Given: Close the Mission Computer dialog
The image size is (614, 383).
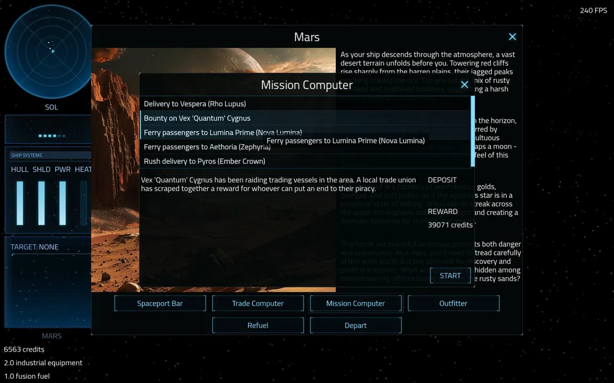Looking at the screenshot, I should (x=464, y=85).
